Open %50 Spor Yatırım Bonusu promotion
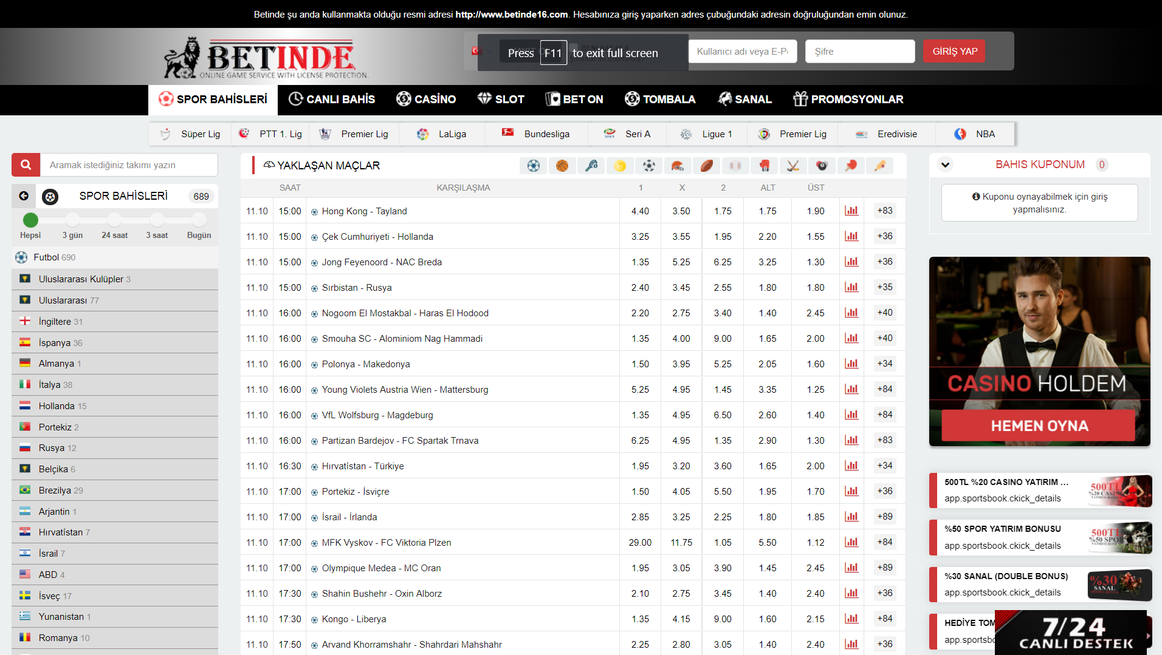Viewport: 1162px width, 655px height. [x=1040, y=538]
